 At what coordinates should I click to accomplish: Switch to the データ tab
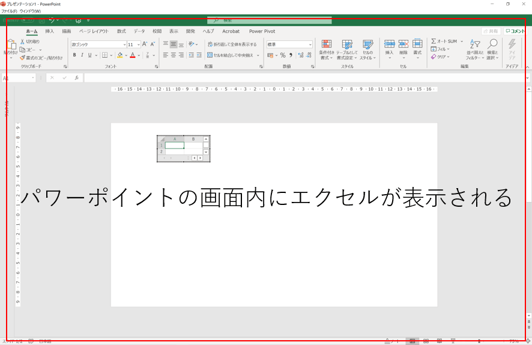139,31
